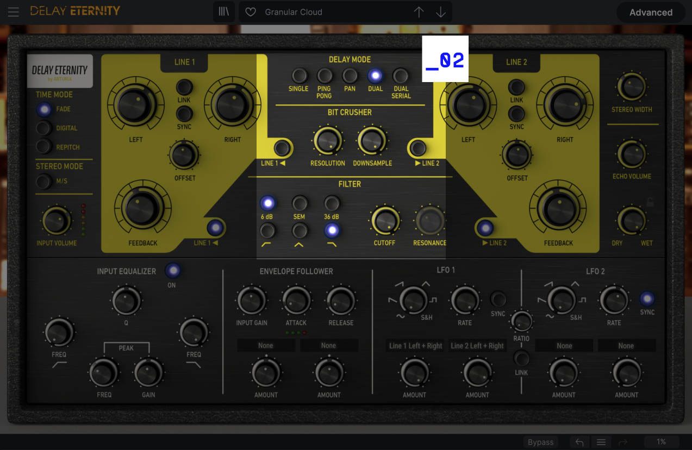Click the Input Volume knob
Viewport: 692px width, 450px height.
click(57, 221)
